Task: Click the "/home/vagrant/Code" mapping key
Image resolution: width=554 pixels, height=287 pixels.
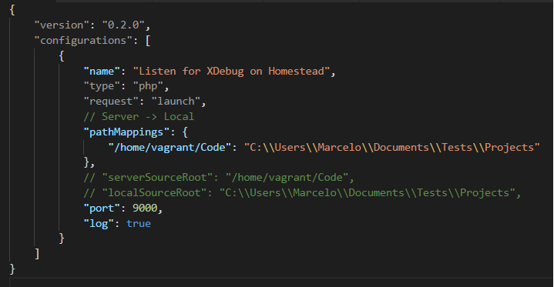Action: coord(170,148)
